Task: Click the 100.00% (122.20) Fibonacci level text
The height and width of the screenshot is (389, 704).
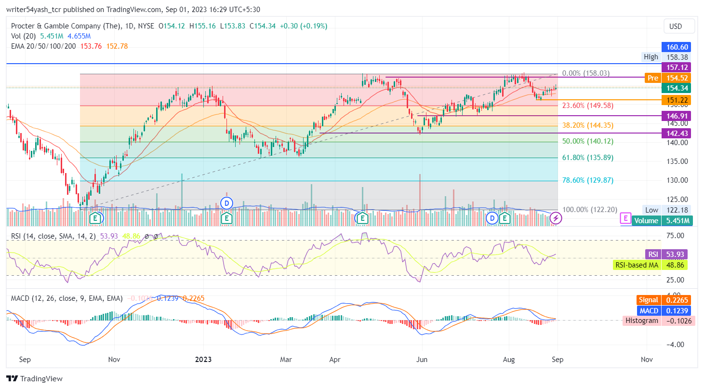Action: pos(590,210)
